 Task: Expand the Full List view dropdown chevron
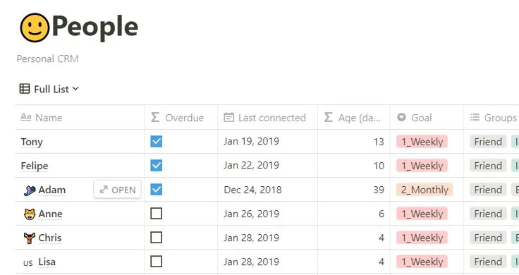(75, 89)
